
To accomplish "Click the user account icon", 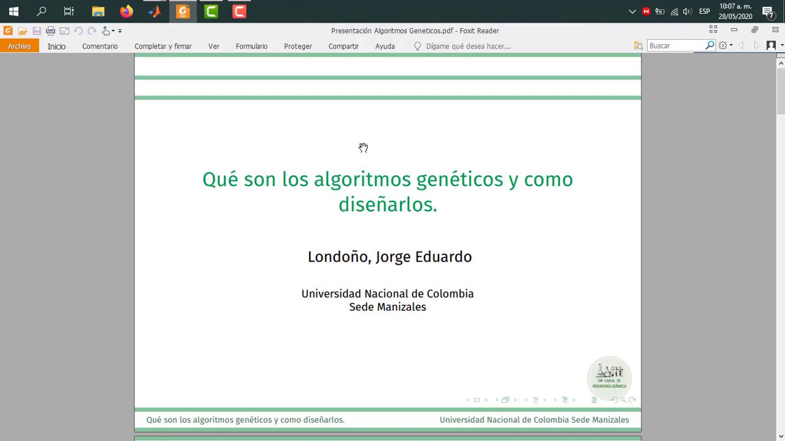I will tap(772, 45).
